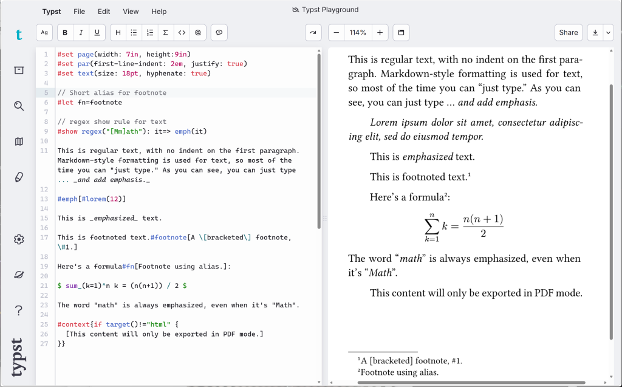
Task: Add a comment with speech bubble icon
Action: click(x=219, y=33)
